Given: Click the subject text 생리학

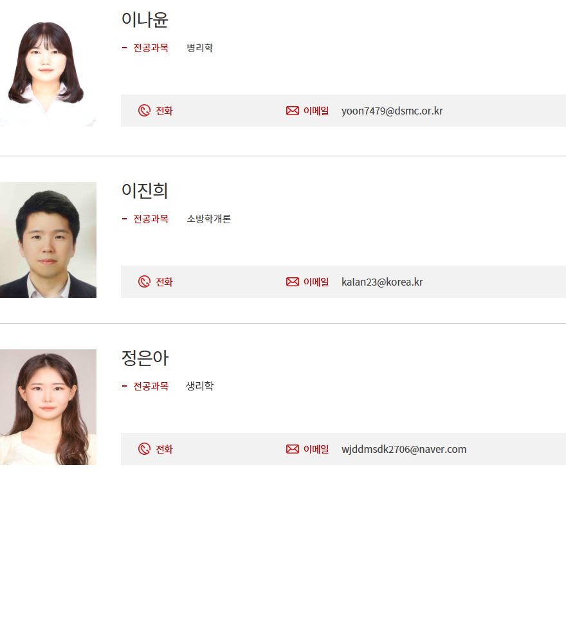Looking at the screenshot, I should pyautogui.click(x=200, y=386).
